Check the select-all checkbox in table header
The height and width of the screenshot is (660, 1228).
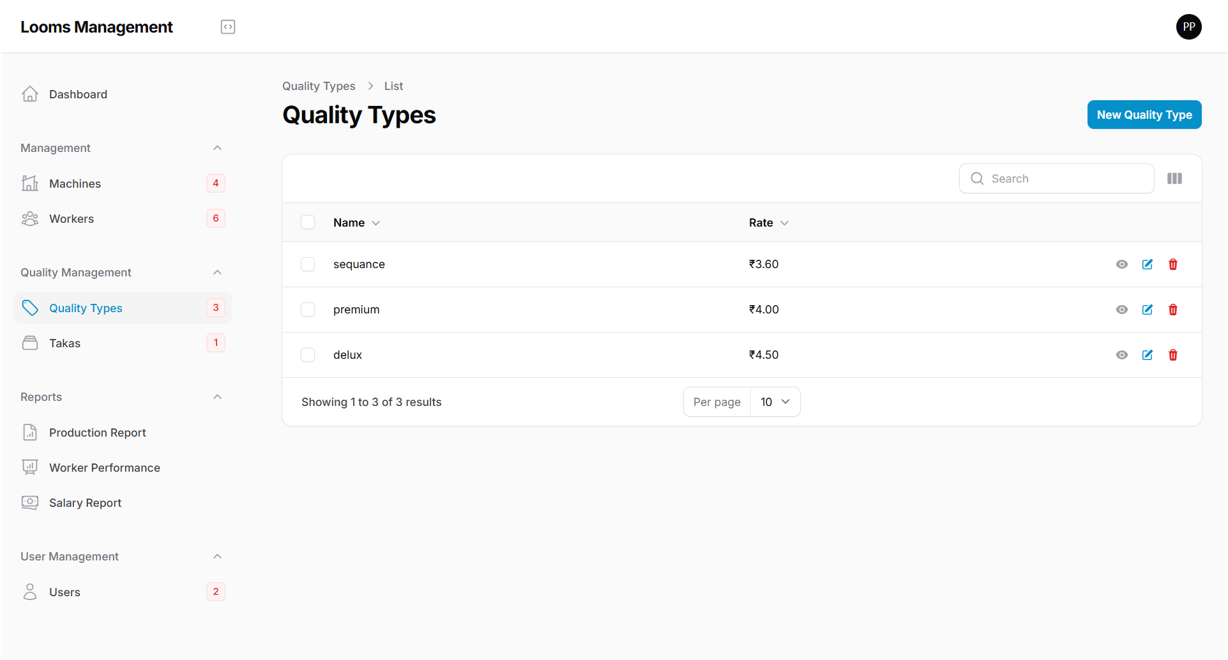click(x=308, y=222)
